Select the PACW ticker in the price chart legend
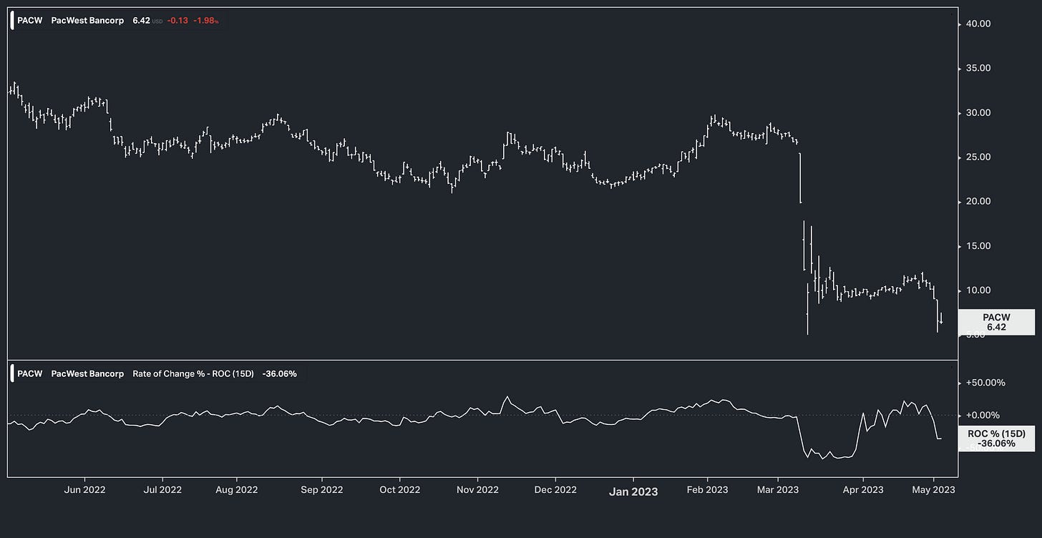This screenshot has width=1042, height=538. tap(30, 21)
